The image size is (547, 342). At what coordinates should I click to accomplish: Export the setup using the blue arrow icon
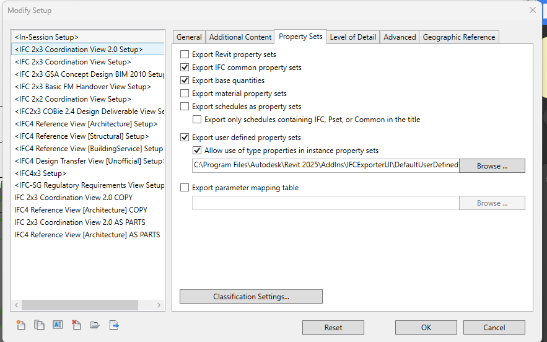pos(114,325)
